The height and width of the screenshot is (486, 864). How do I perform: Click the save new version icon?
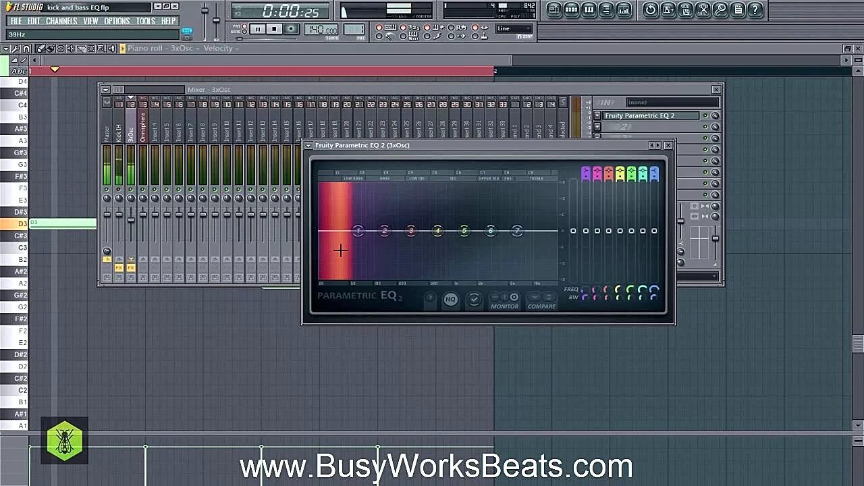[668, 9]
